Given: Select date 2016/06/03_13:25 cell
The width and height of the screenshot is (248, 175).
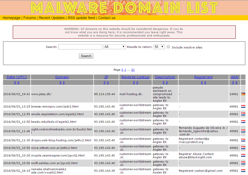Looking at the screenshot, I should 16,107.
